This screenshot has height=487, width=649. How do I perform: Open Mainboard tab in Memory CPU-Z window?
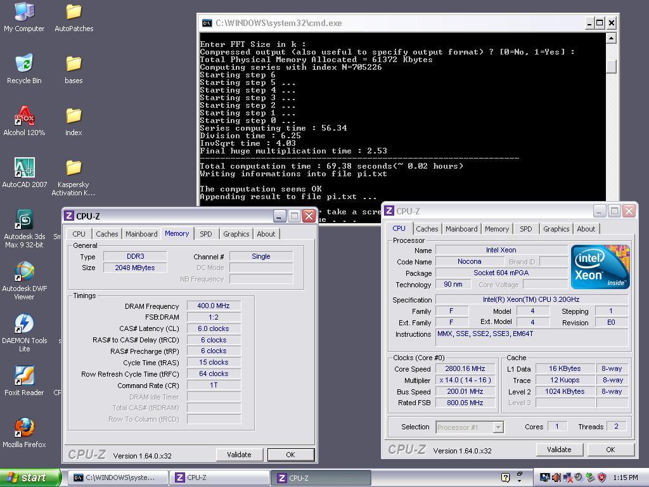141,234
